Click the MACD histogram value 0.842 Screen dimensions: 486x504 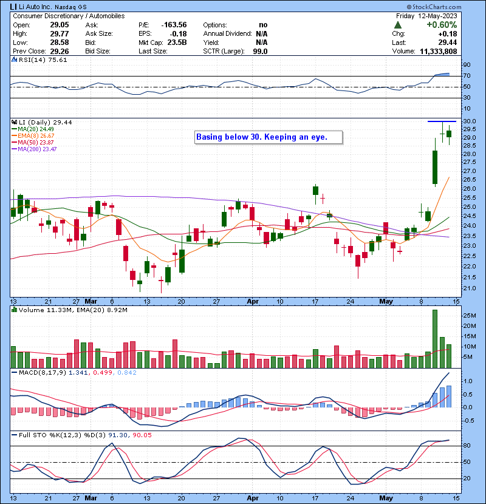click(127, 373)
